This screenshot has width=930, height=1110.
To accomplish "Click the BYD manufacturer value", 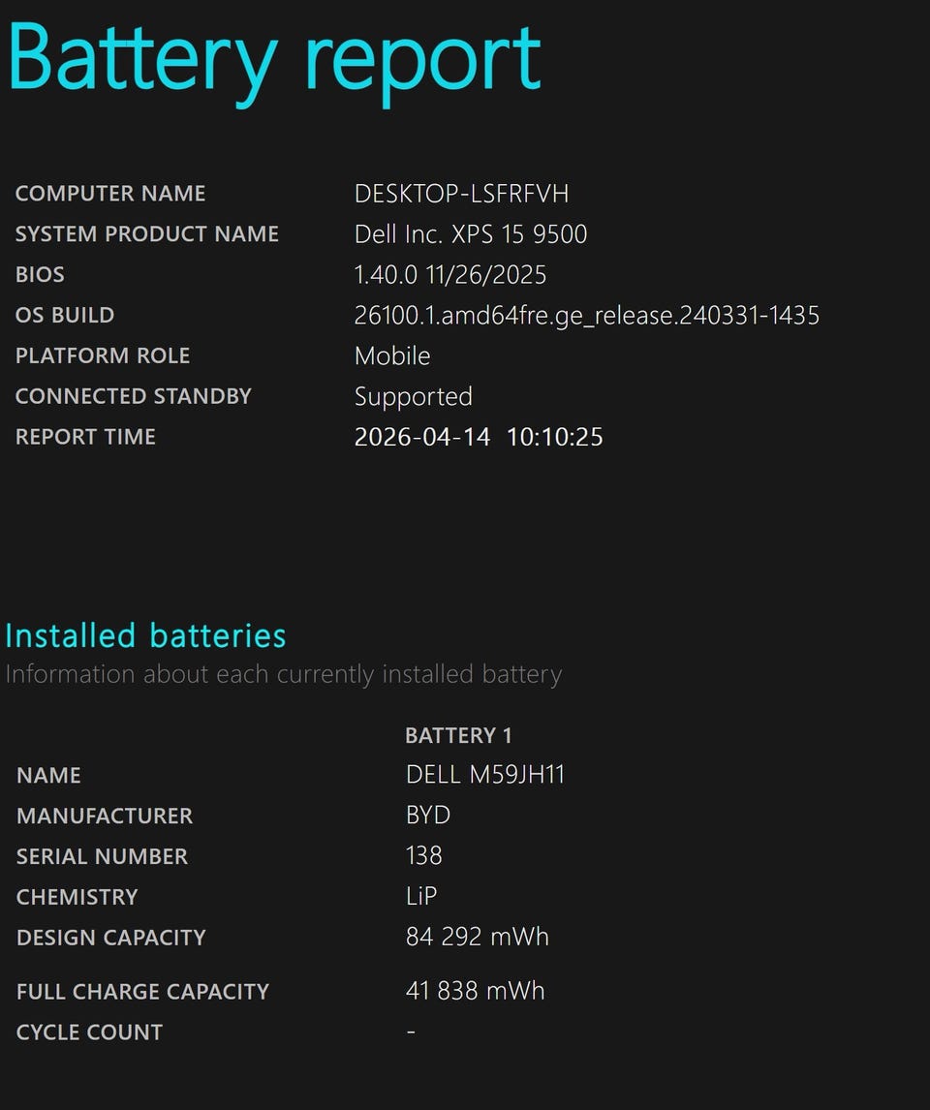I will click(x=428, y=816).
